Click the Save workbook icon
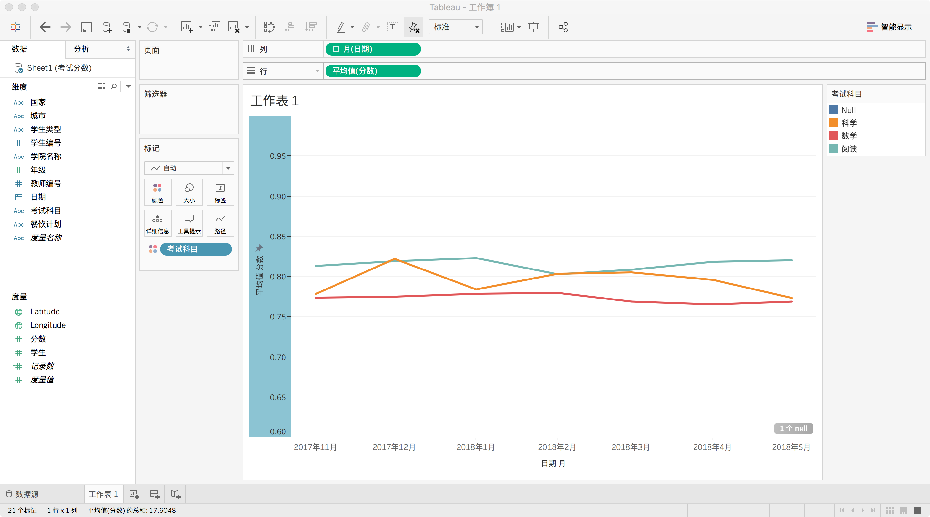Viewport: 930px width, 517px height. pos(86,27)
